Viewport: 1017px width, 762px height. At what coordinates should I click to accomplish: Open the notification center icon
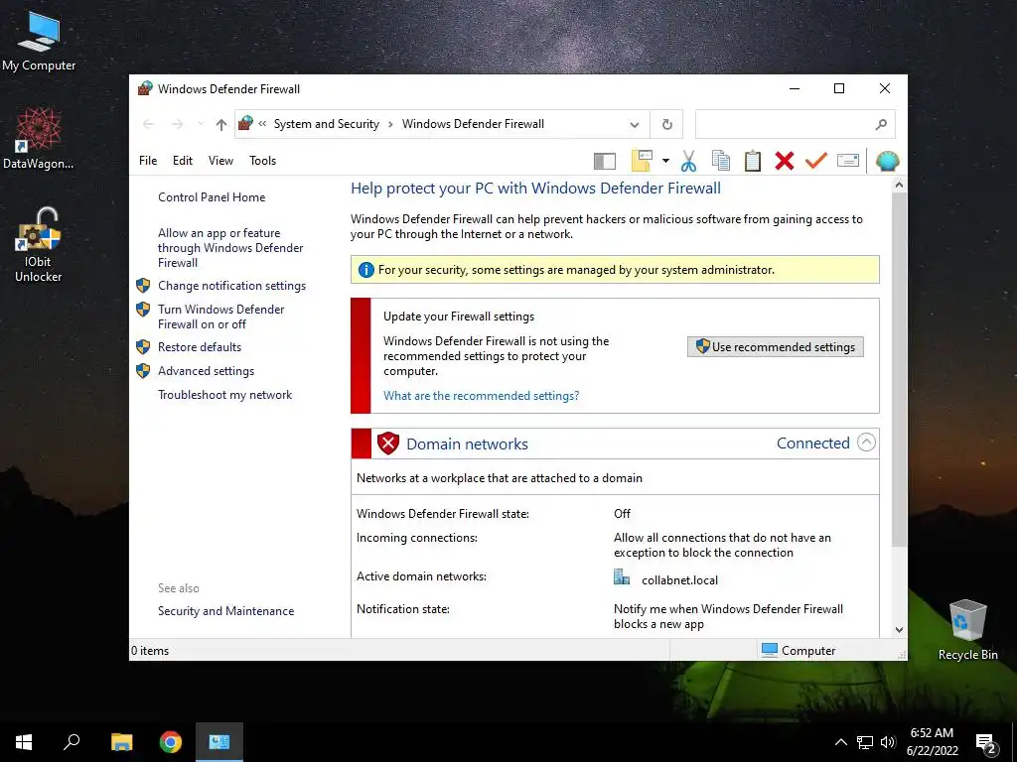click(x=986, y=742)
